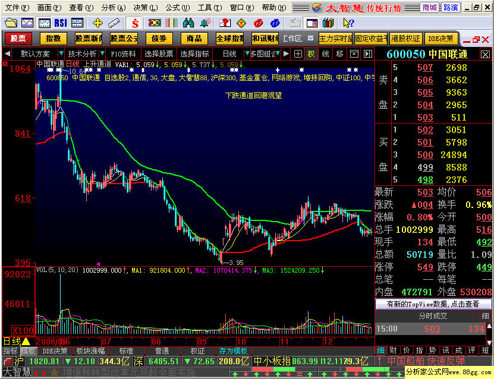Screen dimensions: 494x379
Task: Toggle the 线 line mode button
Action: click(325, 54)
